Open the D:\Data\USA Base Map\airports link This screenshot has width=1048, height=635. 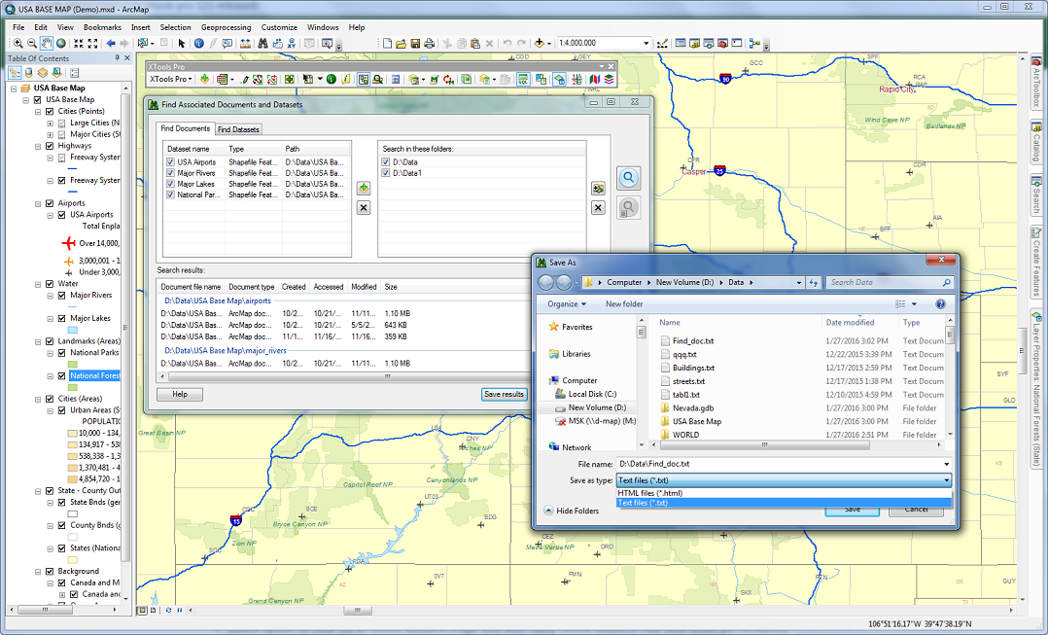pyautogui.click(x=218, y=300)
